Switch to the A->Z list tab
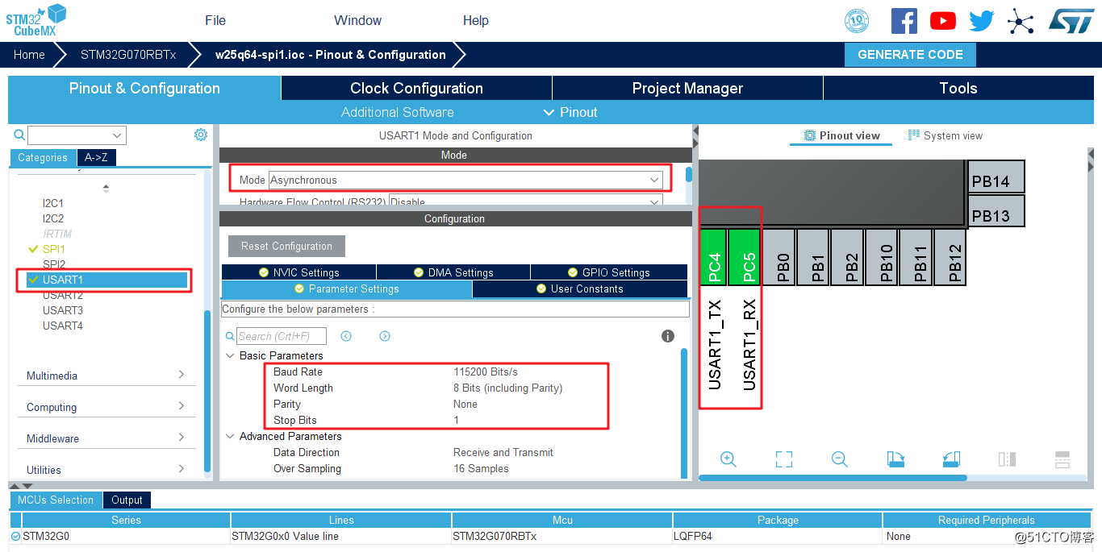This screenshot has height=552, width=1102. [x=96, y=158]
